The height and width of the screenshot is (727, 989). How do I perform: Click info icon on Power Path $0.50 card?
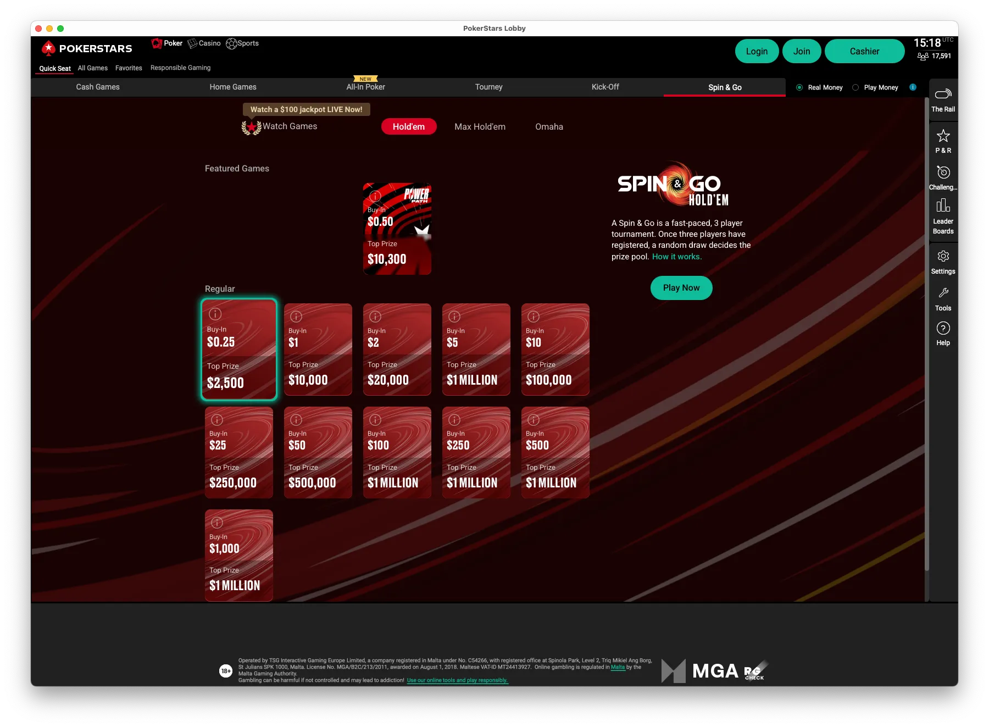click(x=375, y=196)
